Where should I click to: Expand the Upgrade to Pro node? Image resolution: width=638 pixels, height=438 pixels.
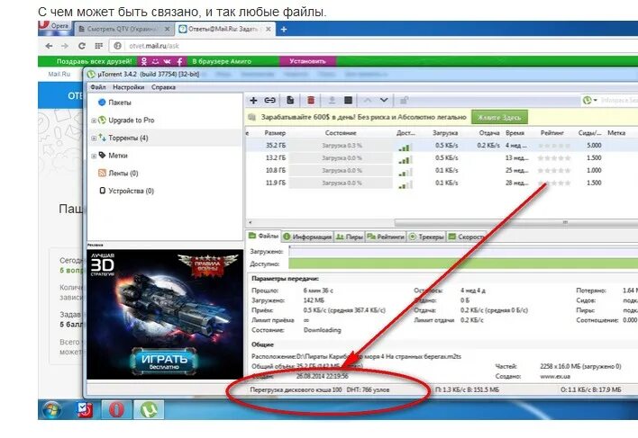[94, 121]
